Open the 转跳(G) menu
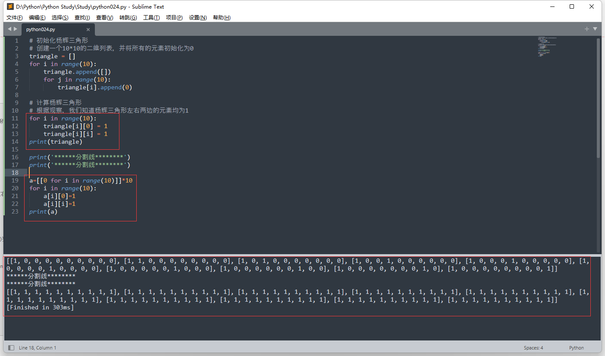Image resolution: width=605 pixels, height=356 pixels. pos(128,18)
